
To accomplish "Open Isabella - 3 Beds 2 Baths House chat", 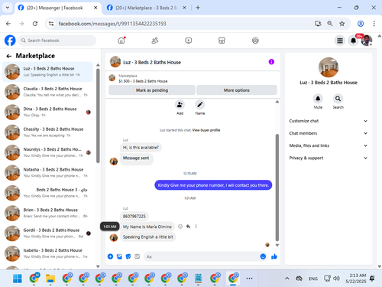I will point(47,253).
